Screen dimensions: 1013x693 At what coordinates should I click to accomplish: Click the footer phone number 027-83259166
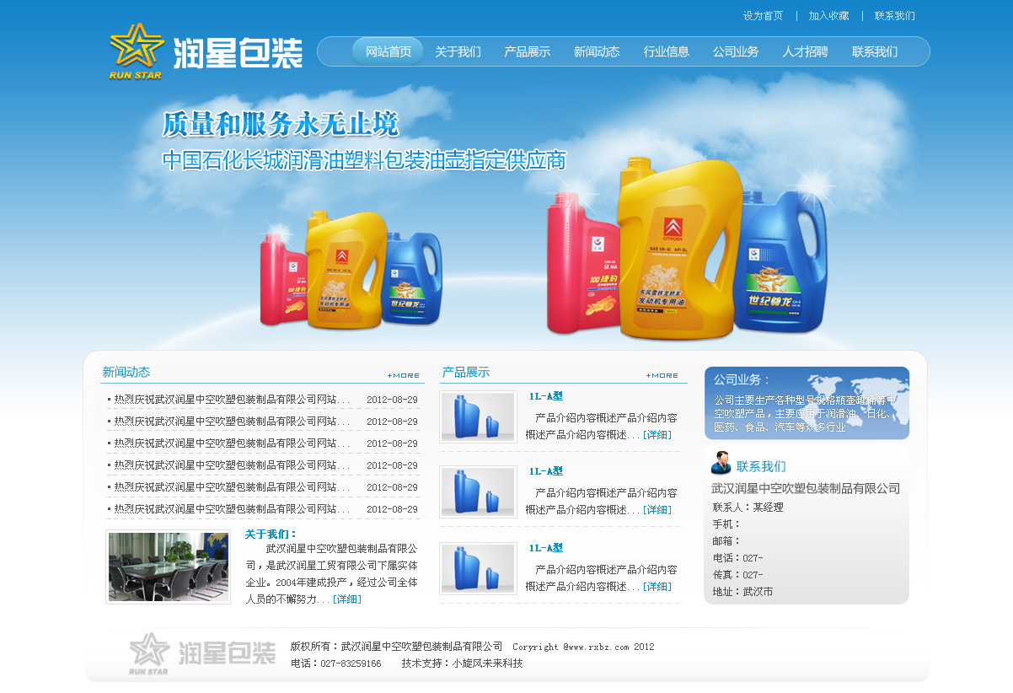point(351,663)
